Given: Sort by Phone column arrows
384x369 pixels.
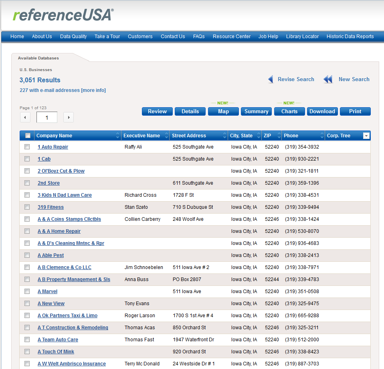Looking at the screenshot, I should 321,136.
